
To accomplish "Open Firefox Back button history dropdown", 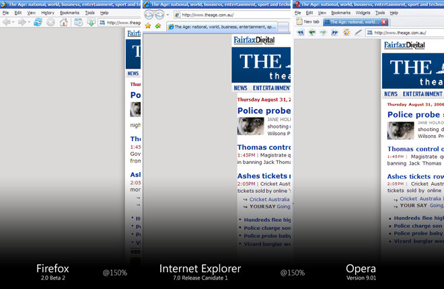I will (x=13, y=22).
